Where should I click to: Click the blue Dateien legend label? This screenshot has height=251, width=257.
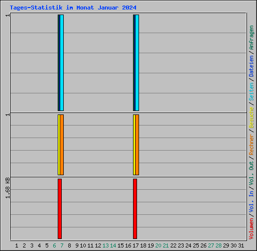point(251,66)
